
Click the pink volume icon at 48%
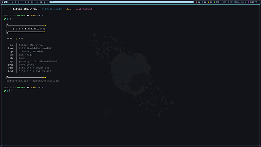[x=222, y=2]
